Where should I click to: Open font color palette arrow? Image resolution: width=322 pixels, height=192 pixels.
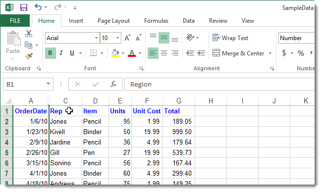point(140,53)
